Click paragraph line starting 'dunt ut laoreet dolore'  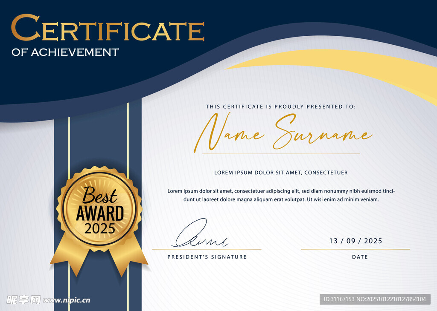click(281, 199)
